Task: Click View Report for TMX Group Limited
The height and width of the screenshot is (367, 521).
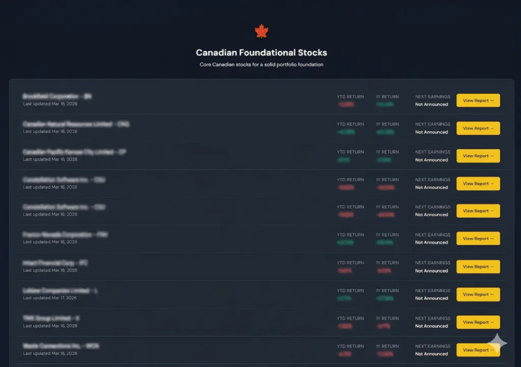Action: point(478,322)
